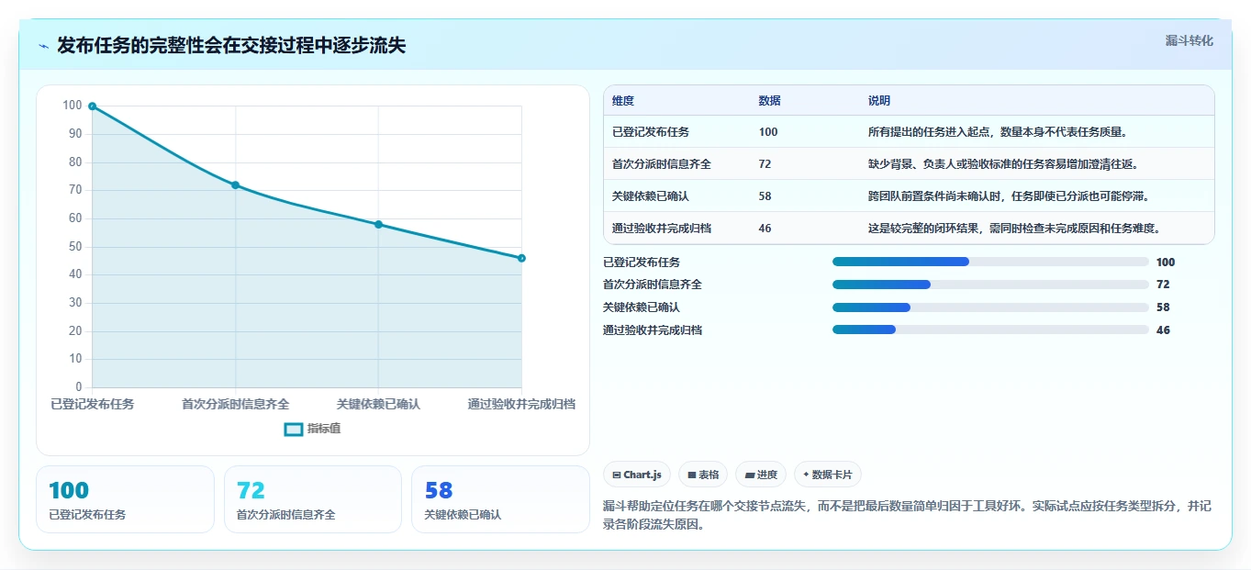The width and height of the screenshot is (1251, 570).
Task: Click the description starting 这是较完整的闭环结果
Action: coord(1014,229)
